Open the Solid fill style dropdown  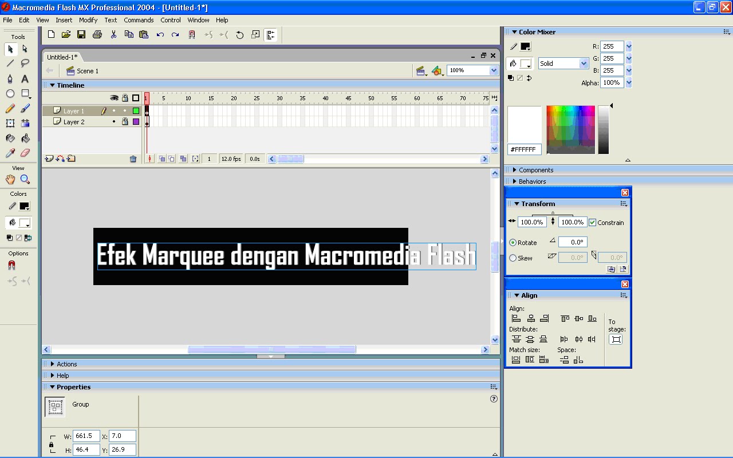[584, 64]
